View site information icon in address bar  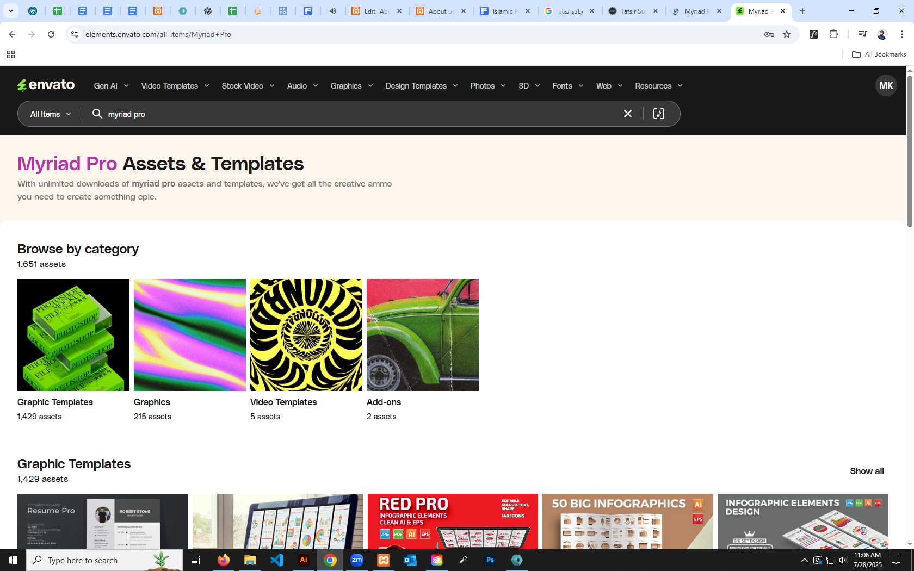[75, 34]
